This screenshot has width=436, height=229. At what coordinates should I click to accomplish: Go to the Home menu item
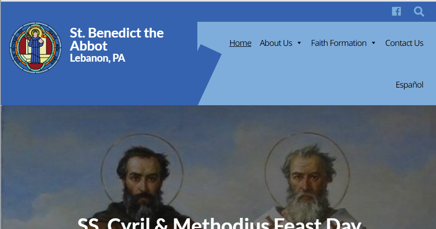click(240, 43)
